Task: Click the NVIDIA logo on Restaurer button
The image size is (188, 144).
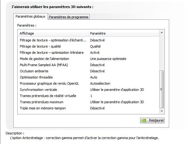Action: coord(143,121)
